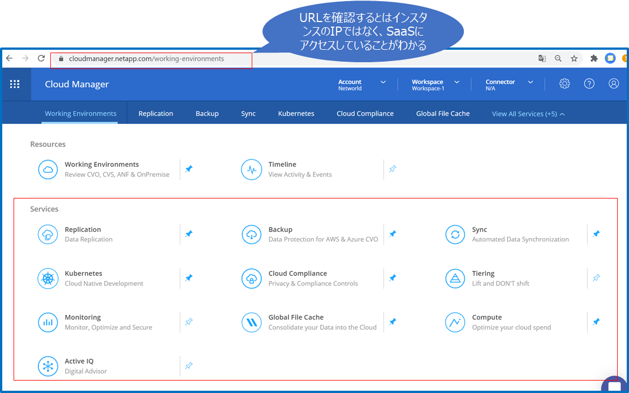
Task: Unpin the Backup service
Action: (x=393, y=234)
